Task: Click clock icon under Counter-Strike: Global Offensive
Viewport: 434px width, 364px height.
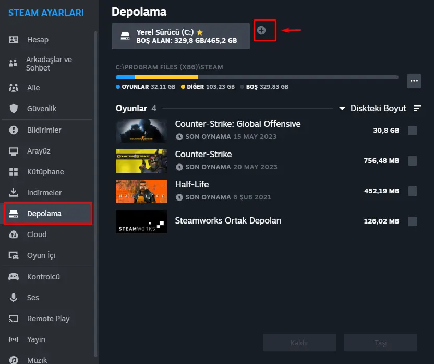Action: click(x=179, y=137)
